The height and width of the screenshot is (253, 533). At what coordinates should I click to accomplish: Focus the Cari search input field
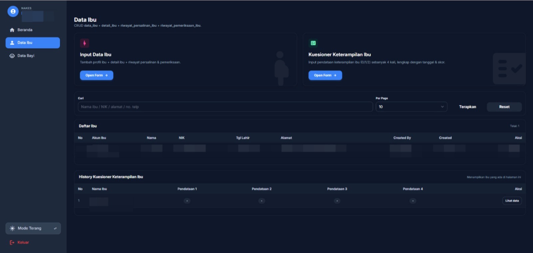225,107
